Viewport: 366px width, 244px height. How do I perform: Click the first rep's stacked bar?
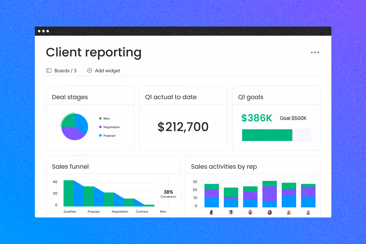tap(212, 196)
